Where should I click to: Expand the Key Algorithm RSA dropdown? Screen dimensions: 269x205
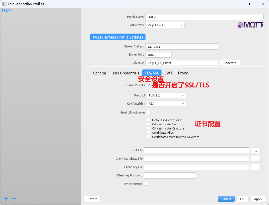[166, 104]
